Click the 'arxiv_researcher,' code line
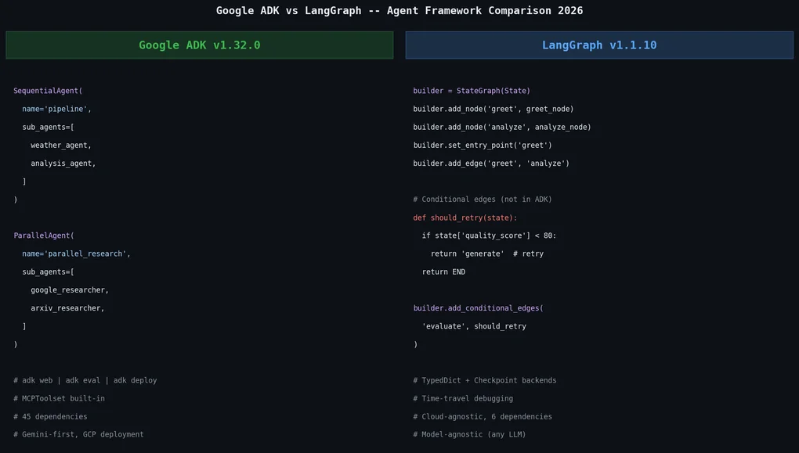 (x=68, y=308)
